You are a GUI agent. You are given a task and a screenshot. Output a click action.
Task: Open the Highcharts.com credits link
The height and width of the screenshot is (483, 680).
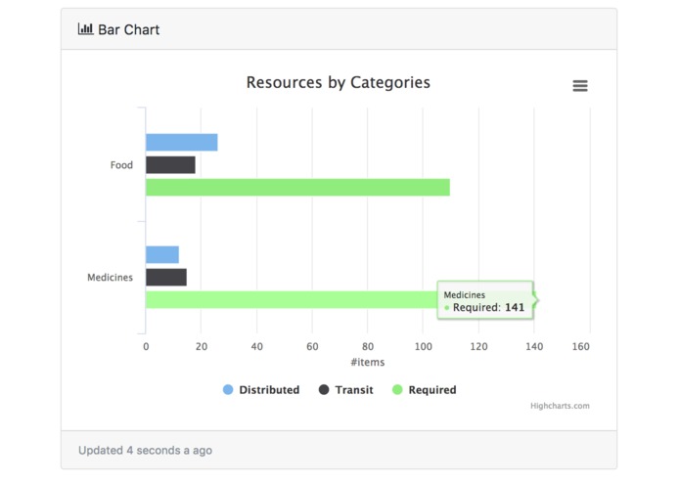pos(560,406)
